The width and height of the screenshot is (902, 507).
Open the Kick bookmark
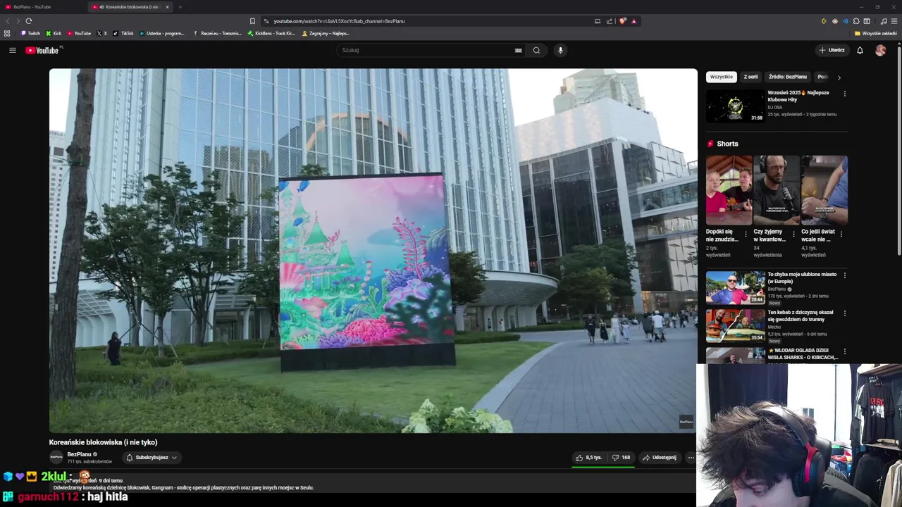point(54,33)
